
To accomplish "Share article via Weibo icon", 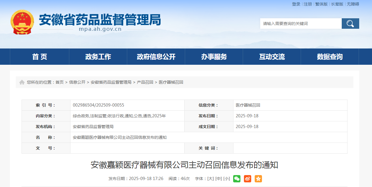I will tap(247, 179).
